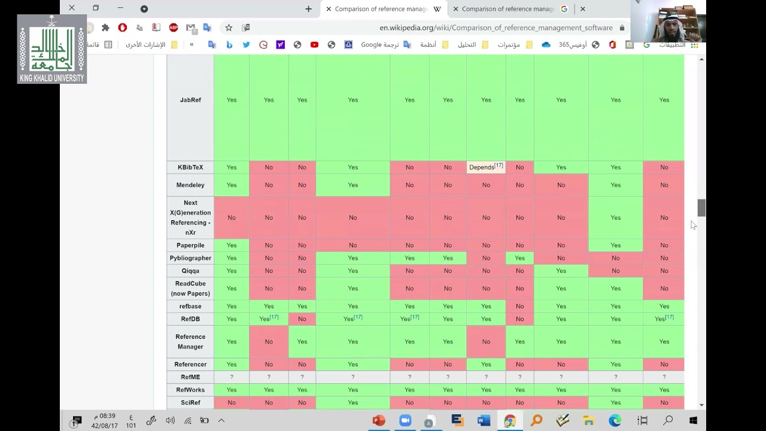Screen dimensions: 766x431
Task: Click the refbase row header
Action: (190, 306)
